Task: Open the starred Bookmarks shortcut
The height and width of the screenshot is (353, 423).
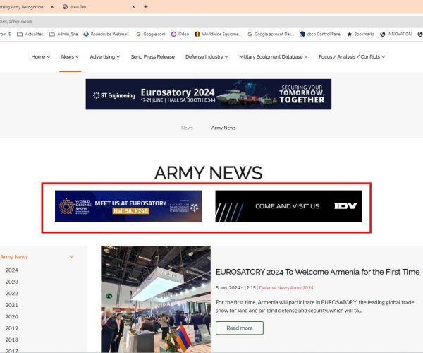Action: pos(360,33)
